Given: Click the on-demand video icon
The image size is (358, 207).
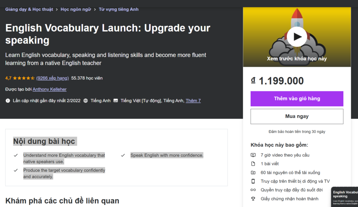Looking at the screenshot, I should pyautogui.click(x=253, y=155).
